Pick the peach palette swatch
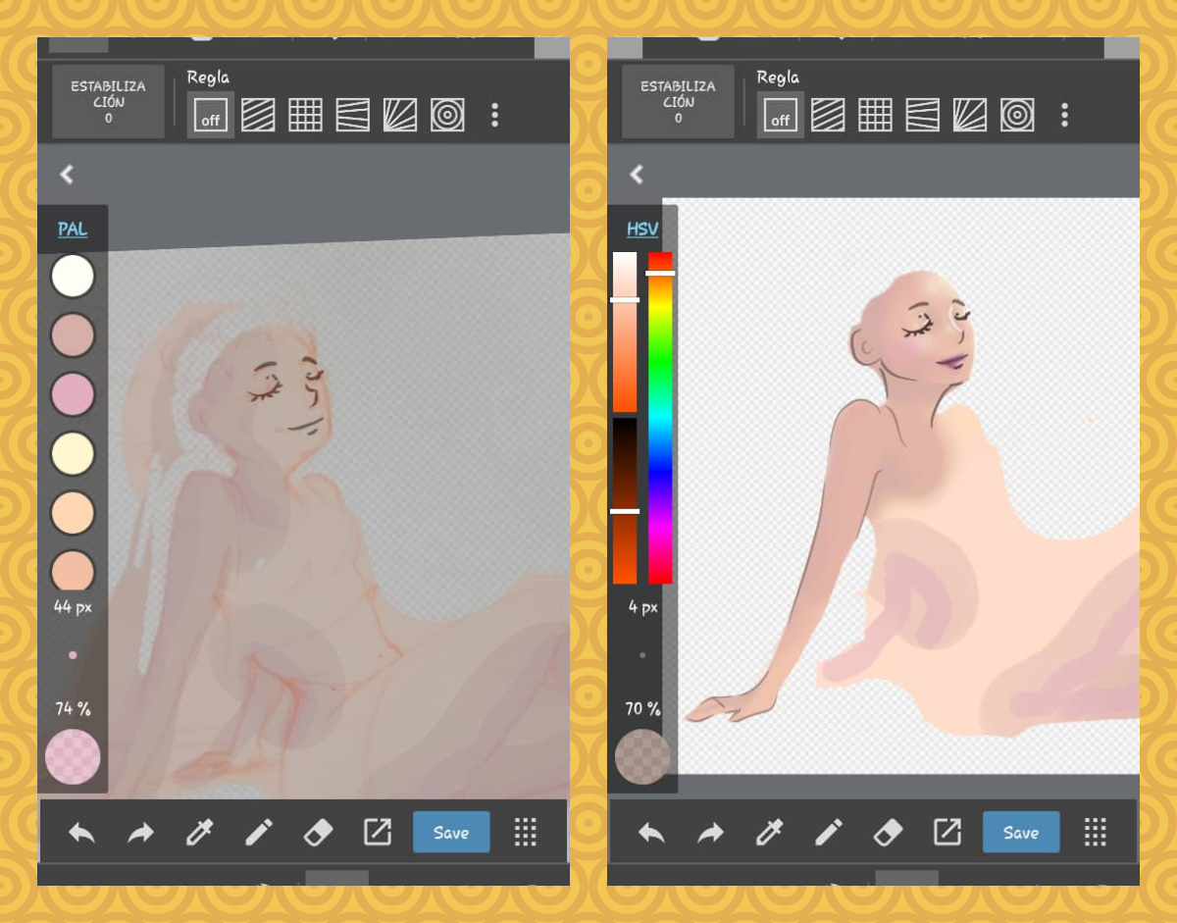The width and height of the screenshot is (1177, 923). [73, 512]
